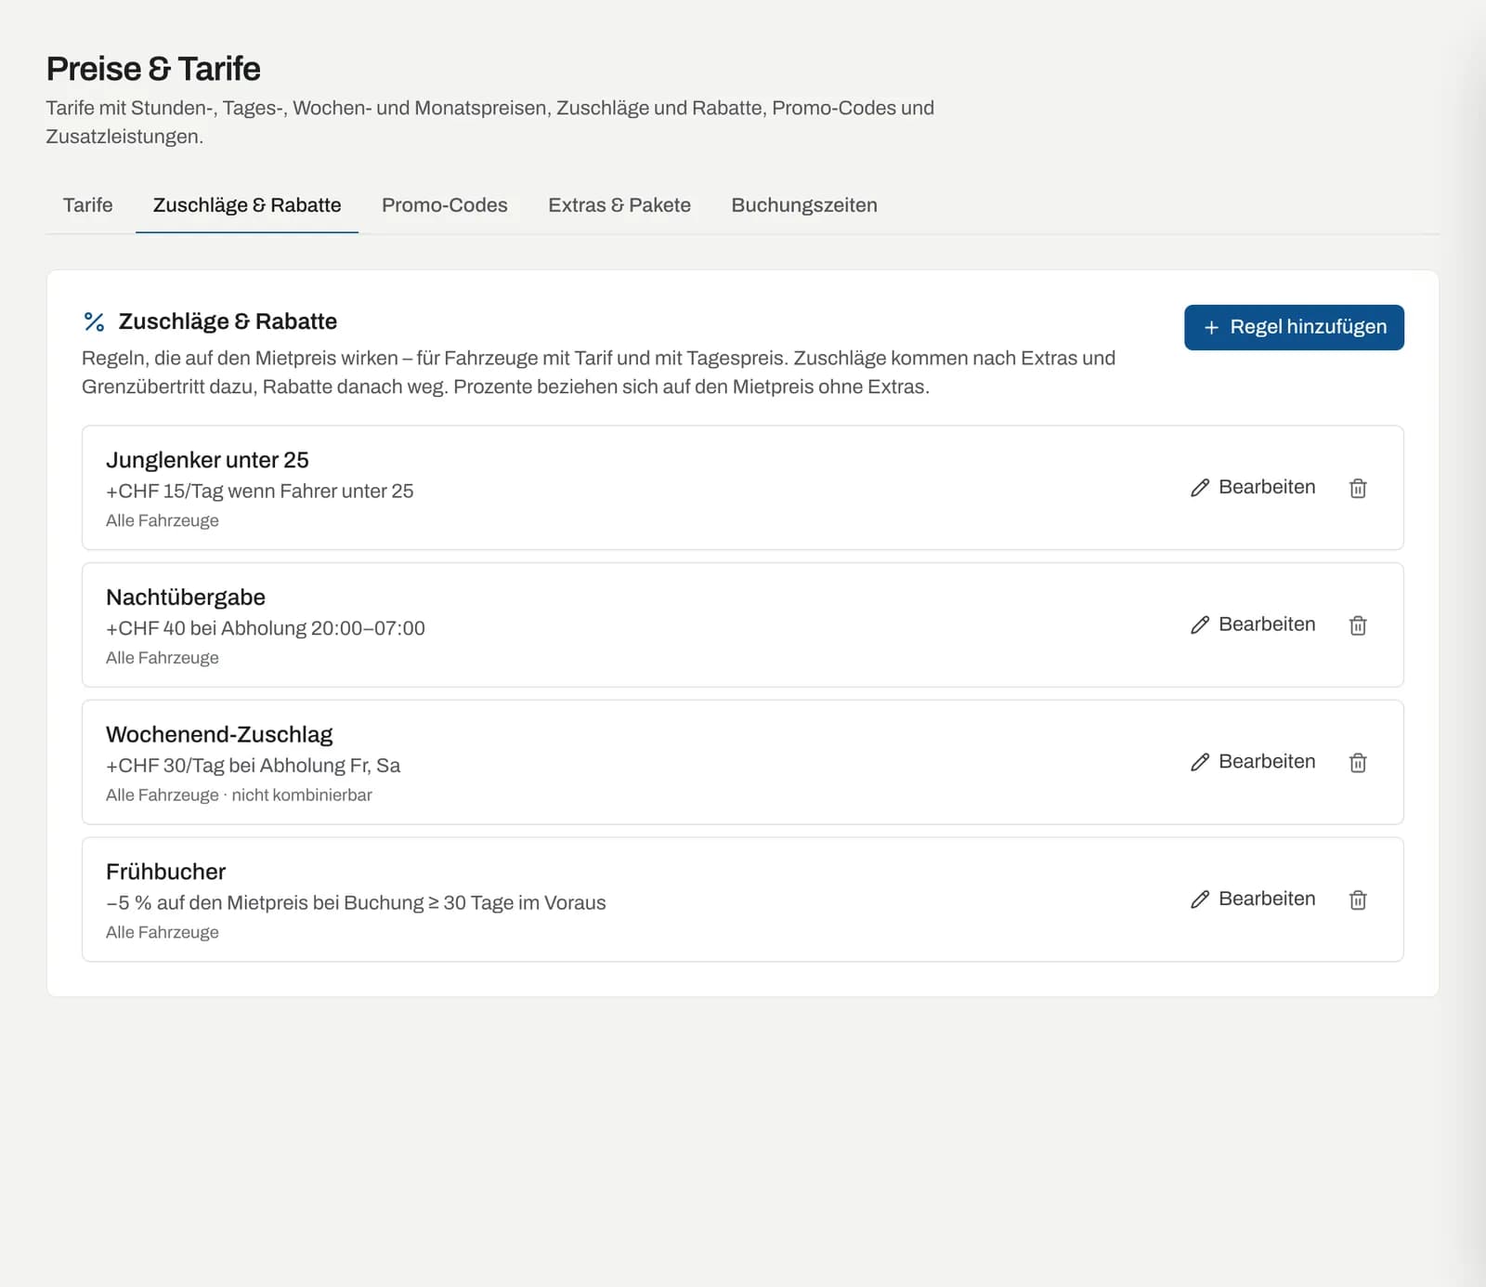Viewport: 1486px width, 1287px height.
Task: Click Bearbeiten for Nachtübergabe
Action: (1253, 625)
